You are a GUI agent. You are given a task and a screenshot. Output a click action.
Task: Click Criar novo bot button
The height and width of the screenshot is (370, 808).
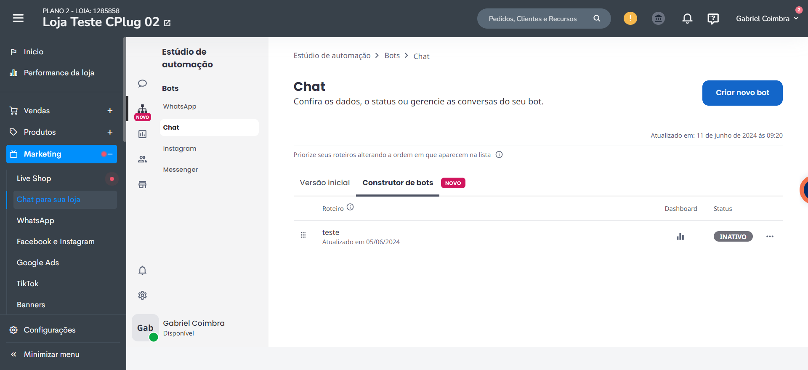(742, 93)
